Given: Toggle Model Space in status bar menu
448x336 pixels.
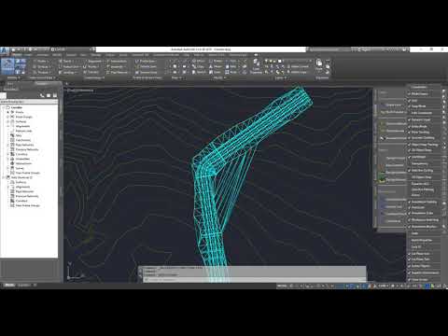Looking at the screenshot, I should pos(419,93).
